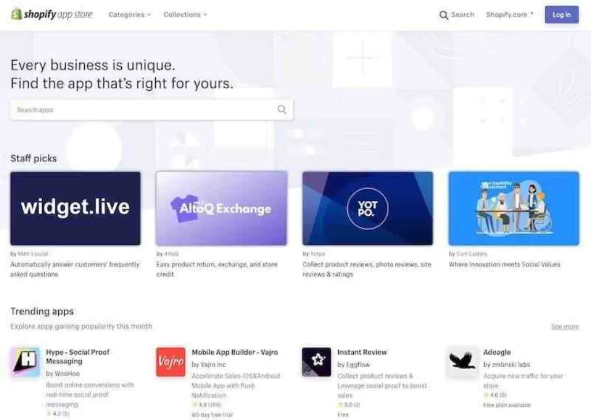Click the 'Trending apps' heading
This screenshot has width=591, height=420.
coord(42,311)
